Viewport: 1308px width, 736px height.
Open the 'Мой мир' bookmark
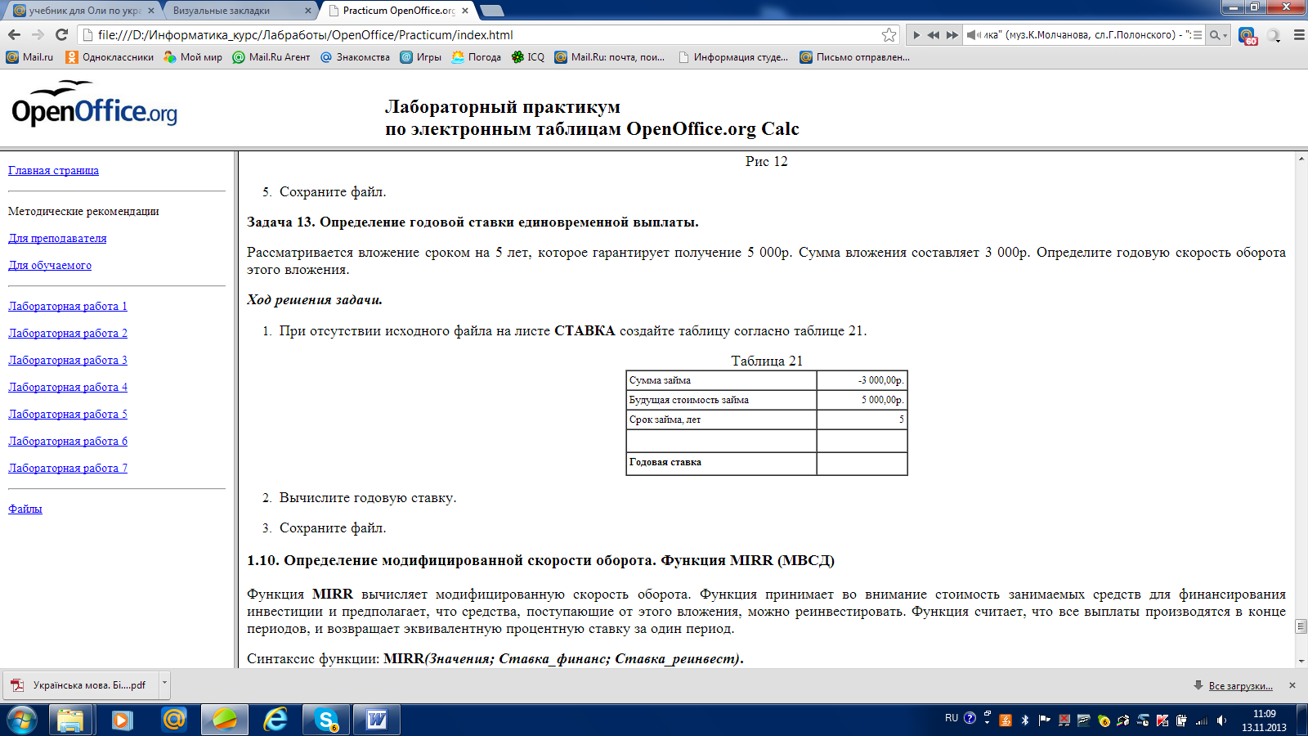[x=193, y=57]
